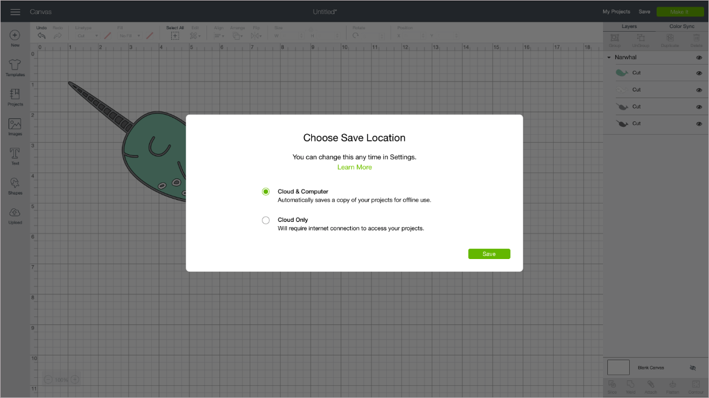Screen dimensions: 709x398
Task: Click the Linetype color swatch
Action: (108, 35)
